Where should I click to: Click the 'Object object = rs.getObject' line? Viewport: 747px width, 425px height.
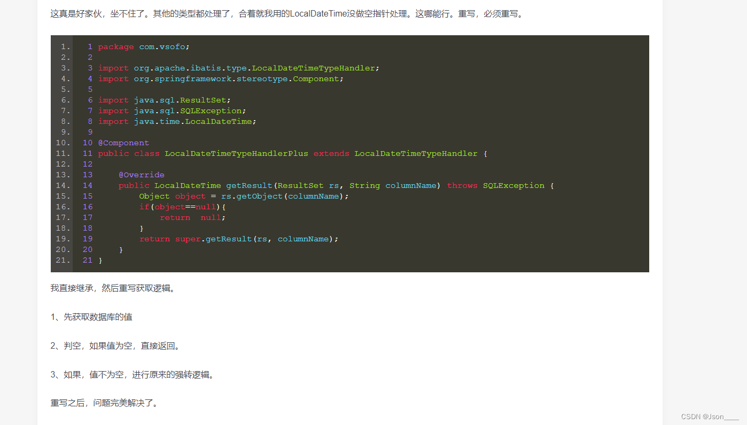pyautogui.click(x=244, y=196)
